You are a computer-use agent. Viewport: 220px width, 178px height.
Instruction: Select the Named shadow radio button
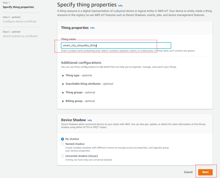point(62,144)
